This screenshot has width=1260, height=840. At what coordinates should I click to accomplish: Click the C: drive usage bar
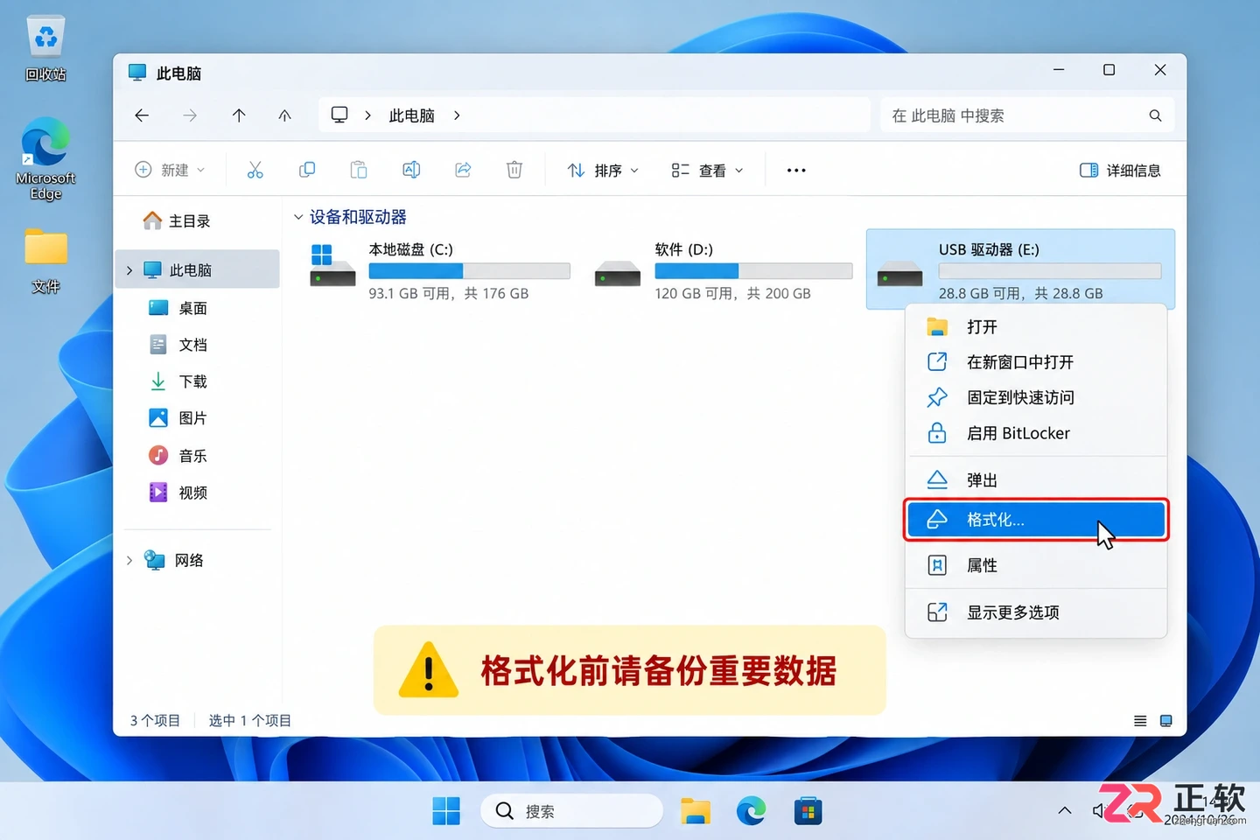(x=470, y=271)
